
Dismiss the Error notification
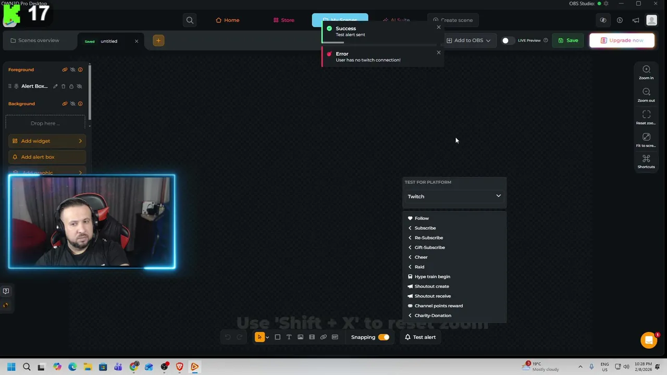pos(438,52)
